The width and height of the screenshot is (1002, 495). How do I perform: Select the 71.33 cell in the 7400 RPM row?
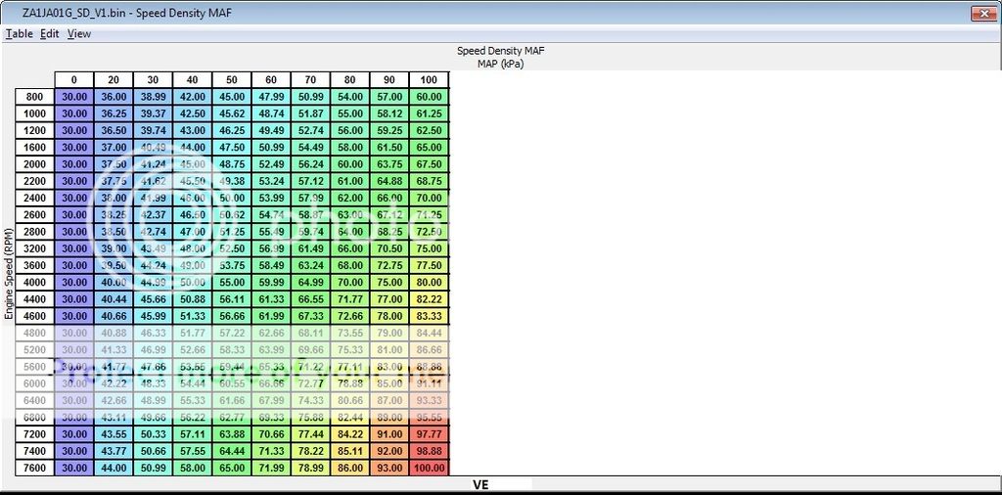271,451
